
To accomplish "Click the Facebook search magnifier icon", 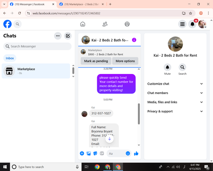I will click(x=17, y=24).
